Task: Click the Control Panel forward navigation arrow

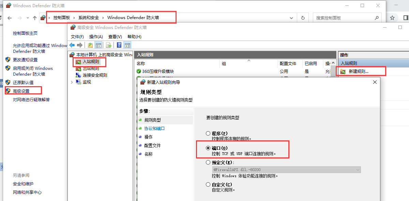Action: click(x=20, y=18)
